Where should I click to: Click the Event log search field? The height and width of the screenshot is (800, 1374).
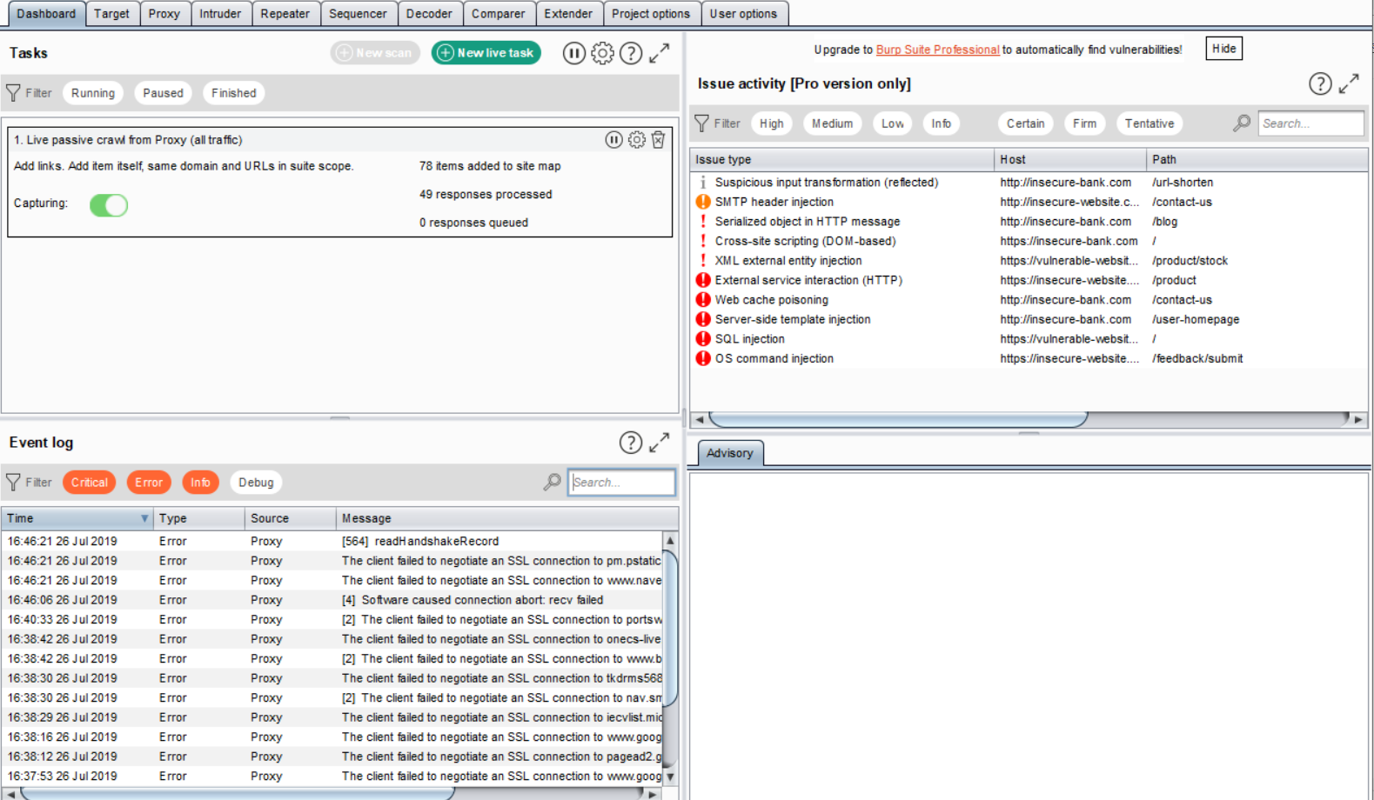pos(622,483)
